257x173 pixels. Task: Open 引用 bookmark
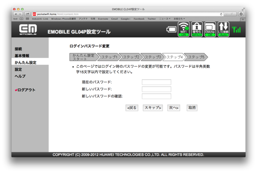click(x=93, y=19)
